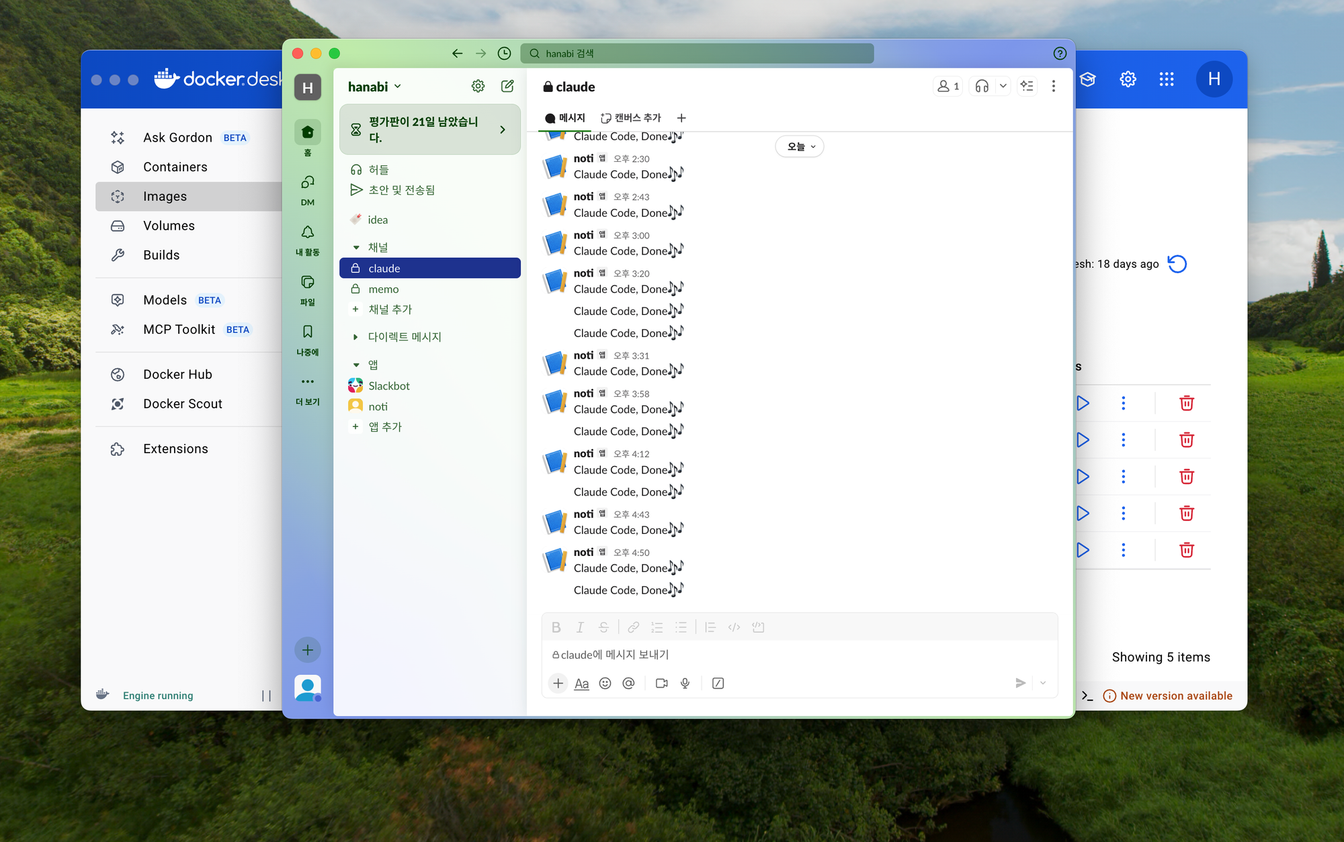Viewport: 1344px width, 842px height.
Task: Open slash shortcuts in composer
Action: tap(718, 683)
